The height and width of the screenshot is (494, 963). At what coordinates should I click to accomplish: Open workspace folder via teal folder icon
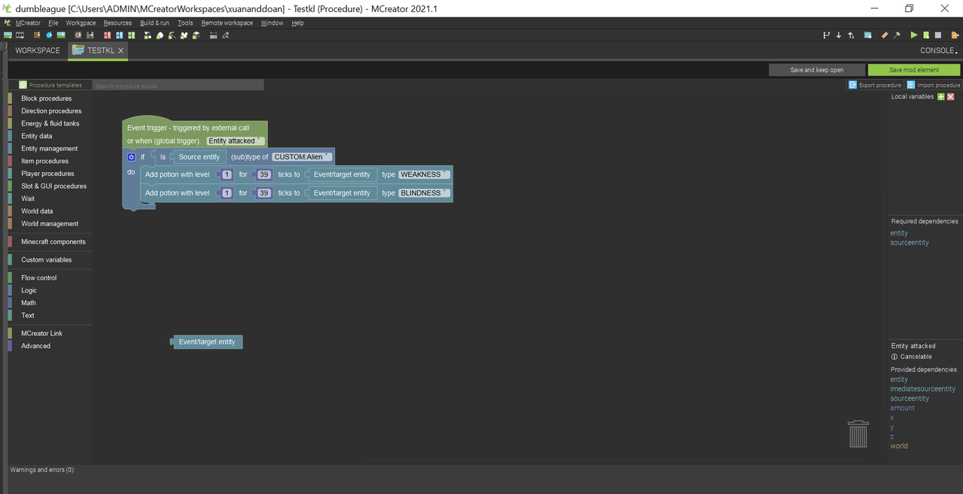click(868, 35)
